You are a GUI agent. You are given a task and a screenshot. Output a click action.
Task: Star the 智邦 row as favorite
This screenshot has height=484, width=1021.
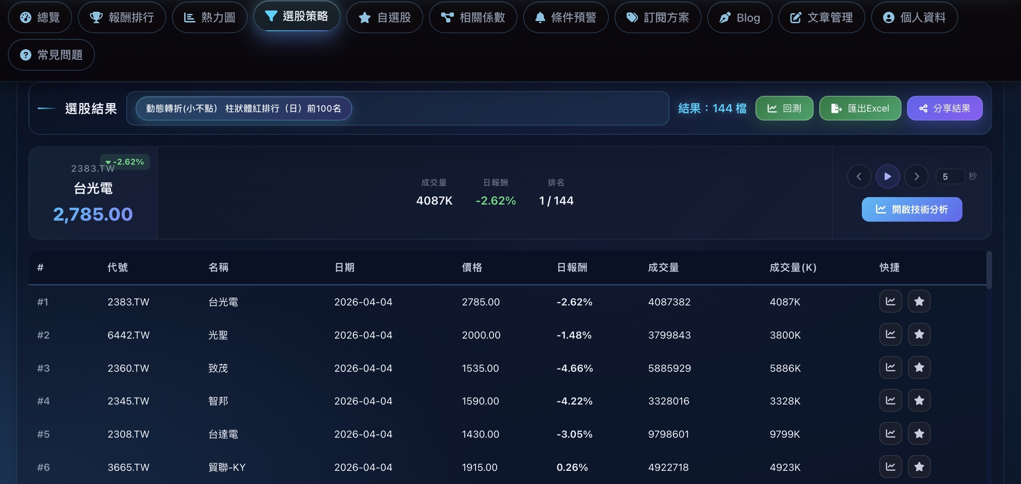919,401
